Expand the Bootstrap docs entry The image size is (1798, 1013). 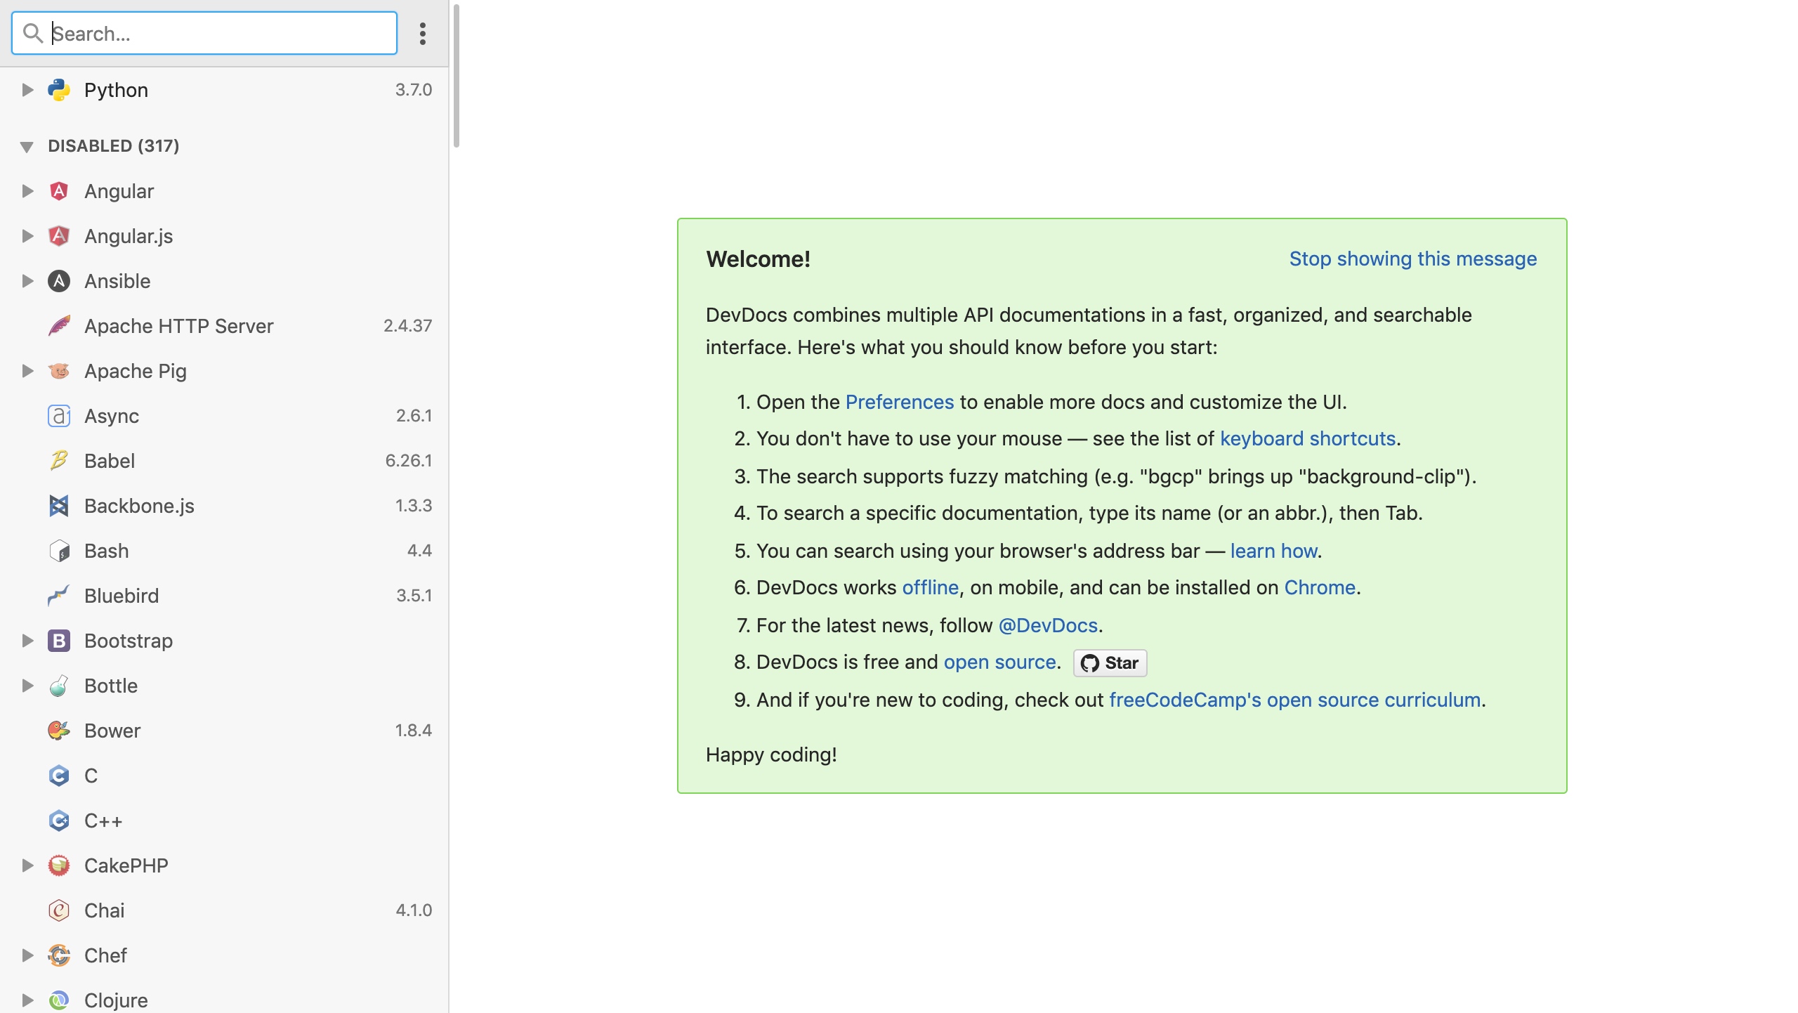(27, 641)
